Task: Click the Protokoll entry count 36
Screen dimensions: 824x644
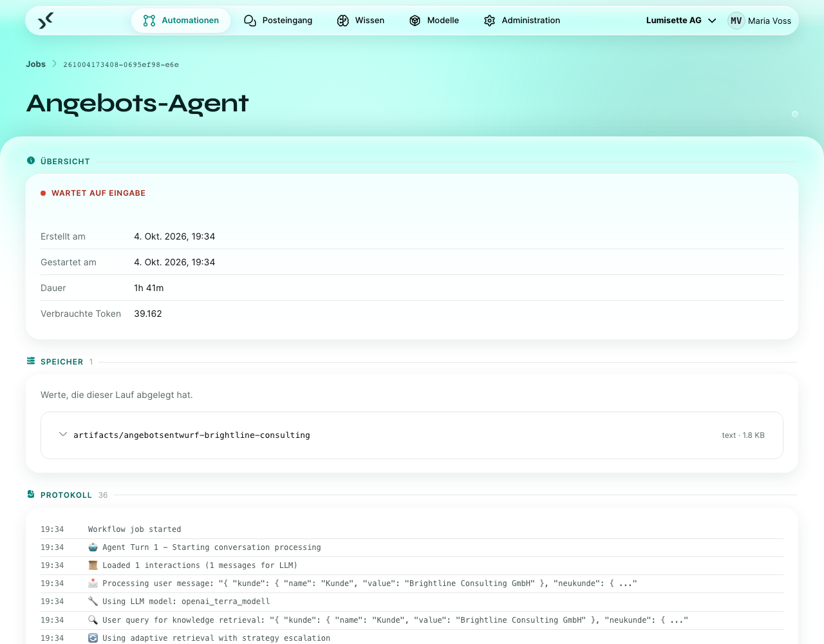Action: pos(103,495)
